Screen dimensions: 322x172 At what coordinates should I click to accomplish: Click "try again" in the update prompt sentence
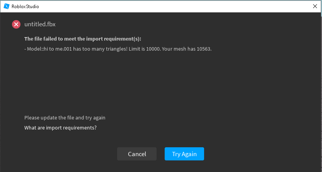tap(96, 118)
